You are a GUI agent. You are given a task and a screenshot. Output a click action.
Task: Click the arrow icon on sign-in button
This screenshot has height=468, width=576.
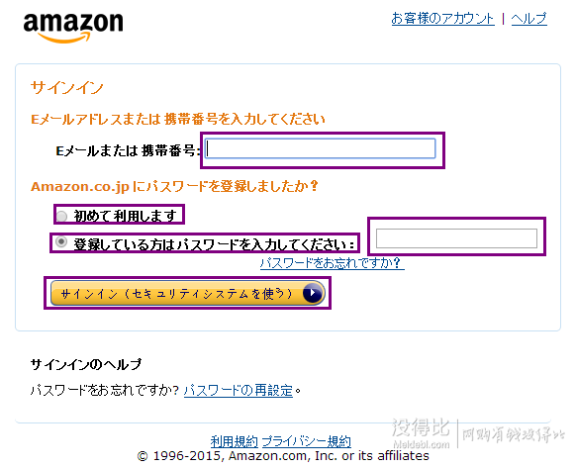pos(313,293)
